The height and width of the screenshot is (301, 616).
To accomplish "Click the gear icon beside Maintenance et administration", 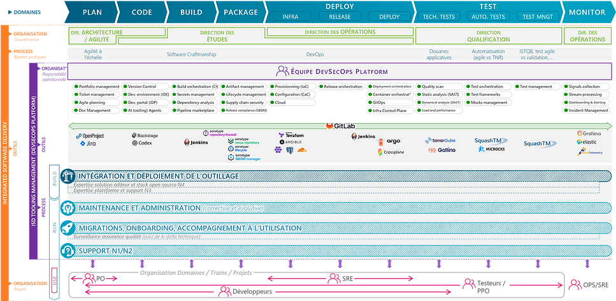I will [x=68, y=208].
